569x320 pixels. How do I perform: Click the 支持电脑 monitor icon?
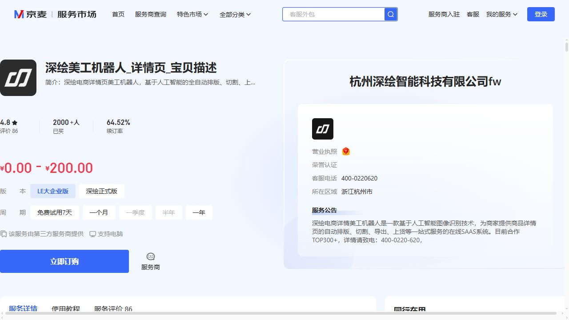point(92,234)
